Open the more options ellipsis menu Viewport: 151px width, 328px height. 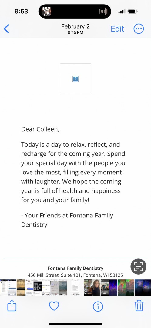(x=139, y=29)
